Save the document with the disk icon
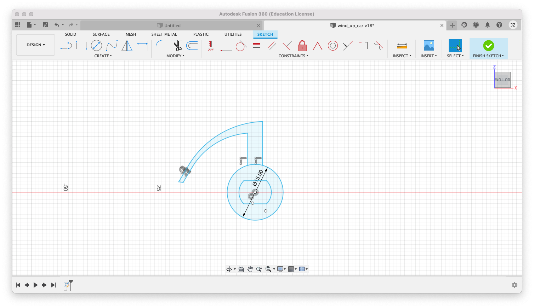Image resolution: width=534 pixels, height=308 pixels. (x=45, y=25)
